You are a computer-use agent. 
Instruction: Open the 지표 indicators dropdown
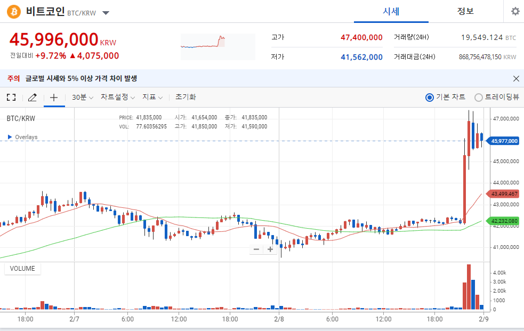pyautogui.click(x=152, y=97)
